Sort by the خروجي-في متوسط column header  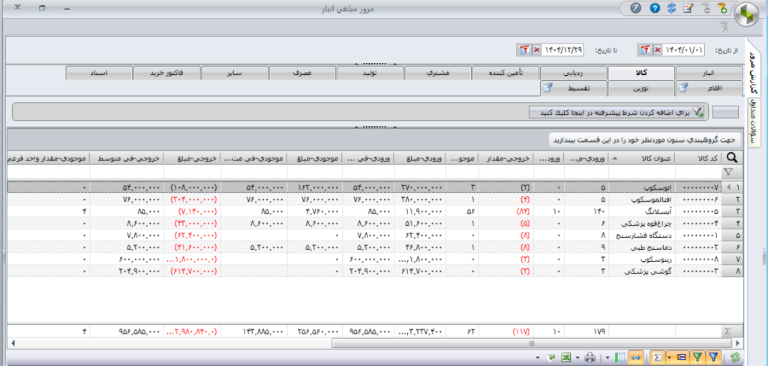pyautogui.click(x=127, y=157)
